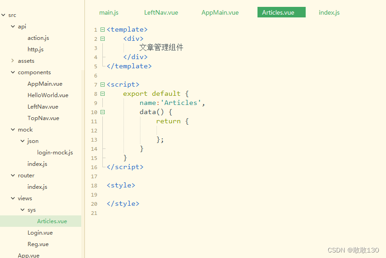Click line number 21 in gutter
This screenshot has height=258, width=386.
(x=94, y=213)
